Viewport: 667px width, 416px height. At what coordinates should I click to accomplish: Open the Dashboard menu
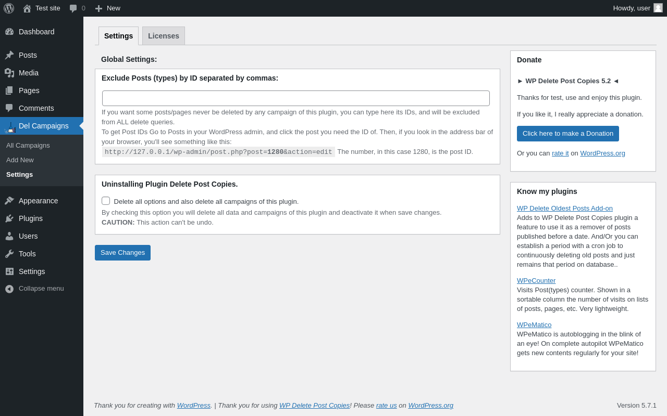pyautogui.click(x=36, y=32)
